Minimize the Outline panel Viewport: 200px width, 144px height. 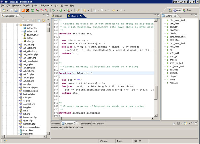(192, 15)
